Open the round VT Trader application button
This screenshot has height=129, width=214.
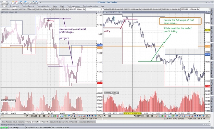pos(4,4)
